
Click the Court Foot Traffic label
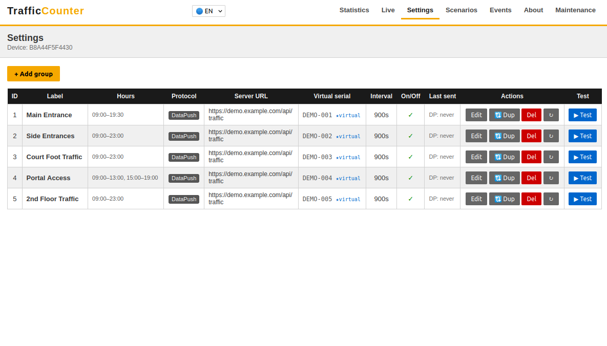54,157
